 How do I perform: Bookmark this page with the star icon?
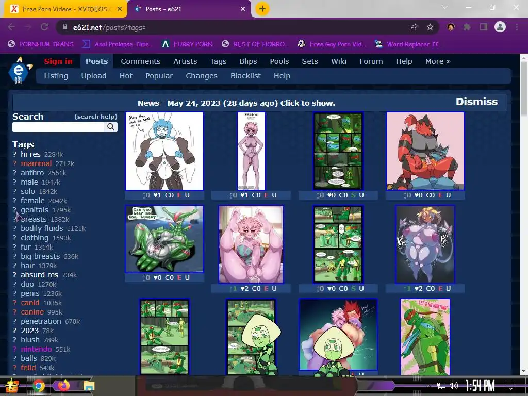pyautogui.click(x=430, y=27)
